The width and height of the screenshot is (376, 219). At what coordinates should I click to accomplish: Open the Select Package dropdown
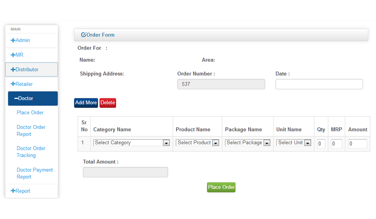[x=248, y=143]
